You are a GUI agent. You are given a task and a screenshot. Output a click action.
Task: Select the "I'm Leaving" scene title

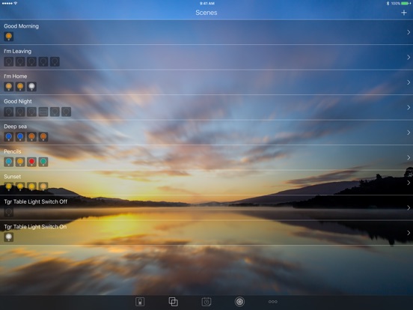tap(18, 51)
